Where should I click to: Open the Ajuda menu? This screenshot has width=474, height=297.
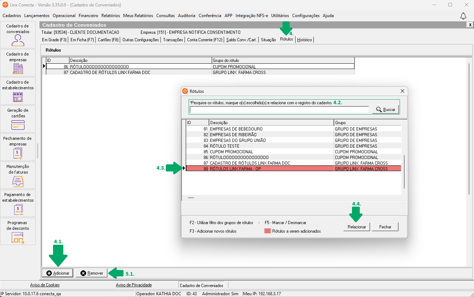[328, 16]
